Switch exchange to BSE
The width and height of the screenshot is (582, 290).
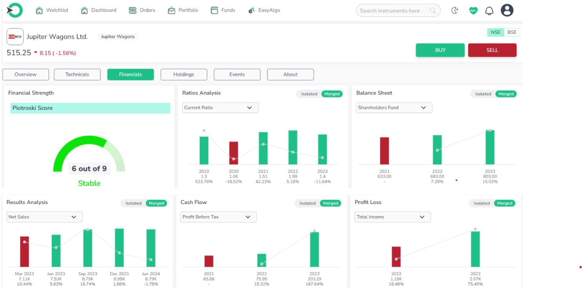512,32
